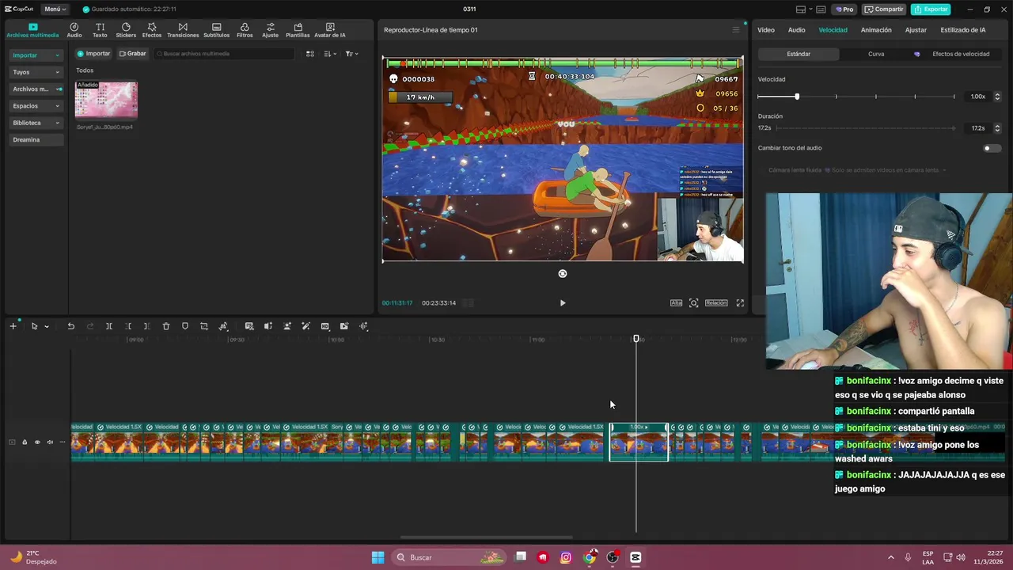
Task: Play the preview video
Action: point(563,302)
